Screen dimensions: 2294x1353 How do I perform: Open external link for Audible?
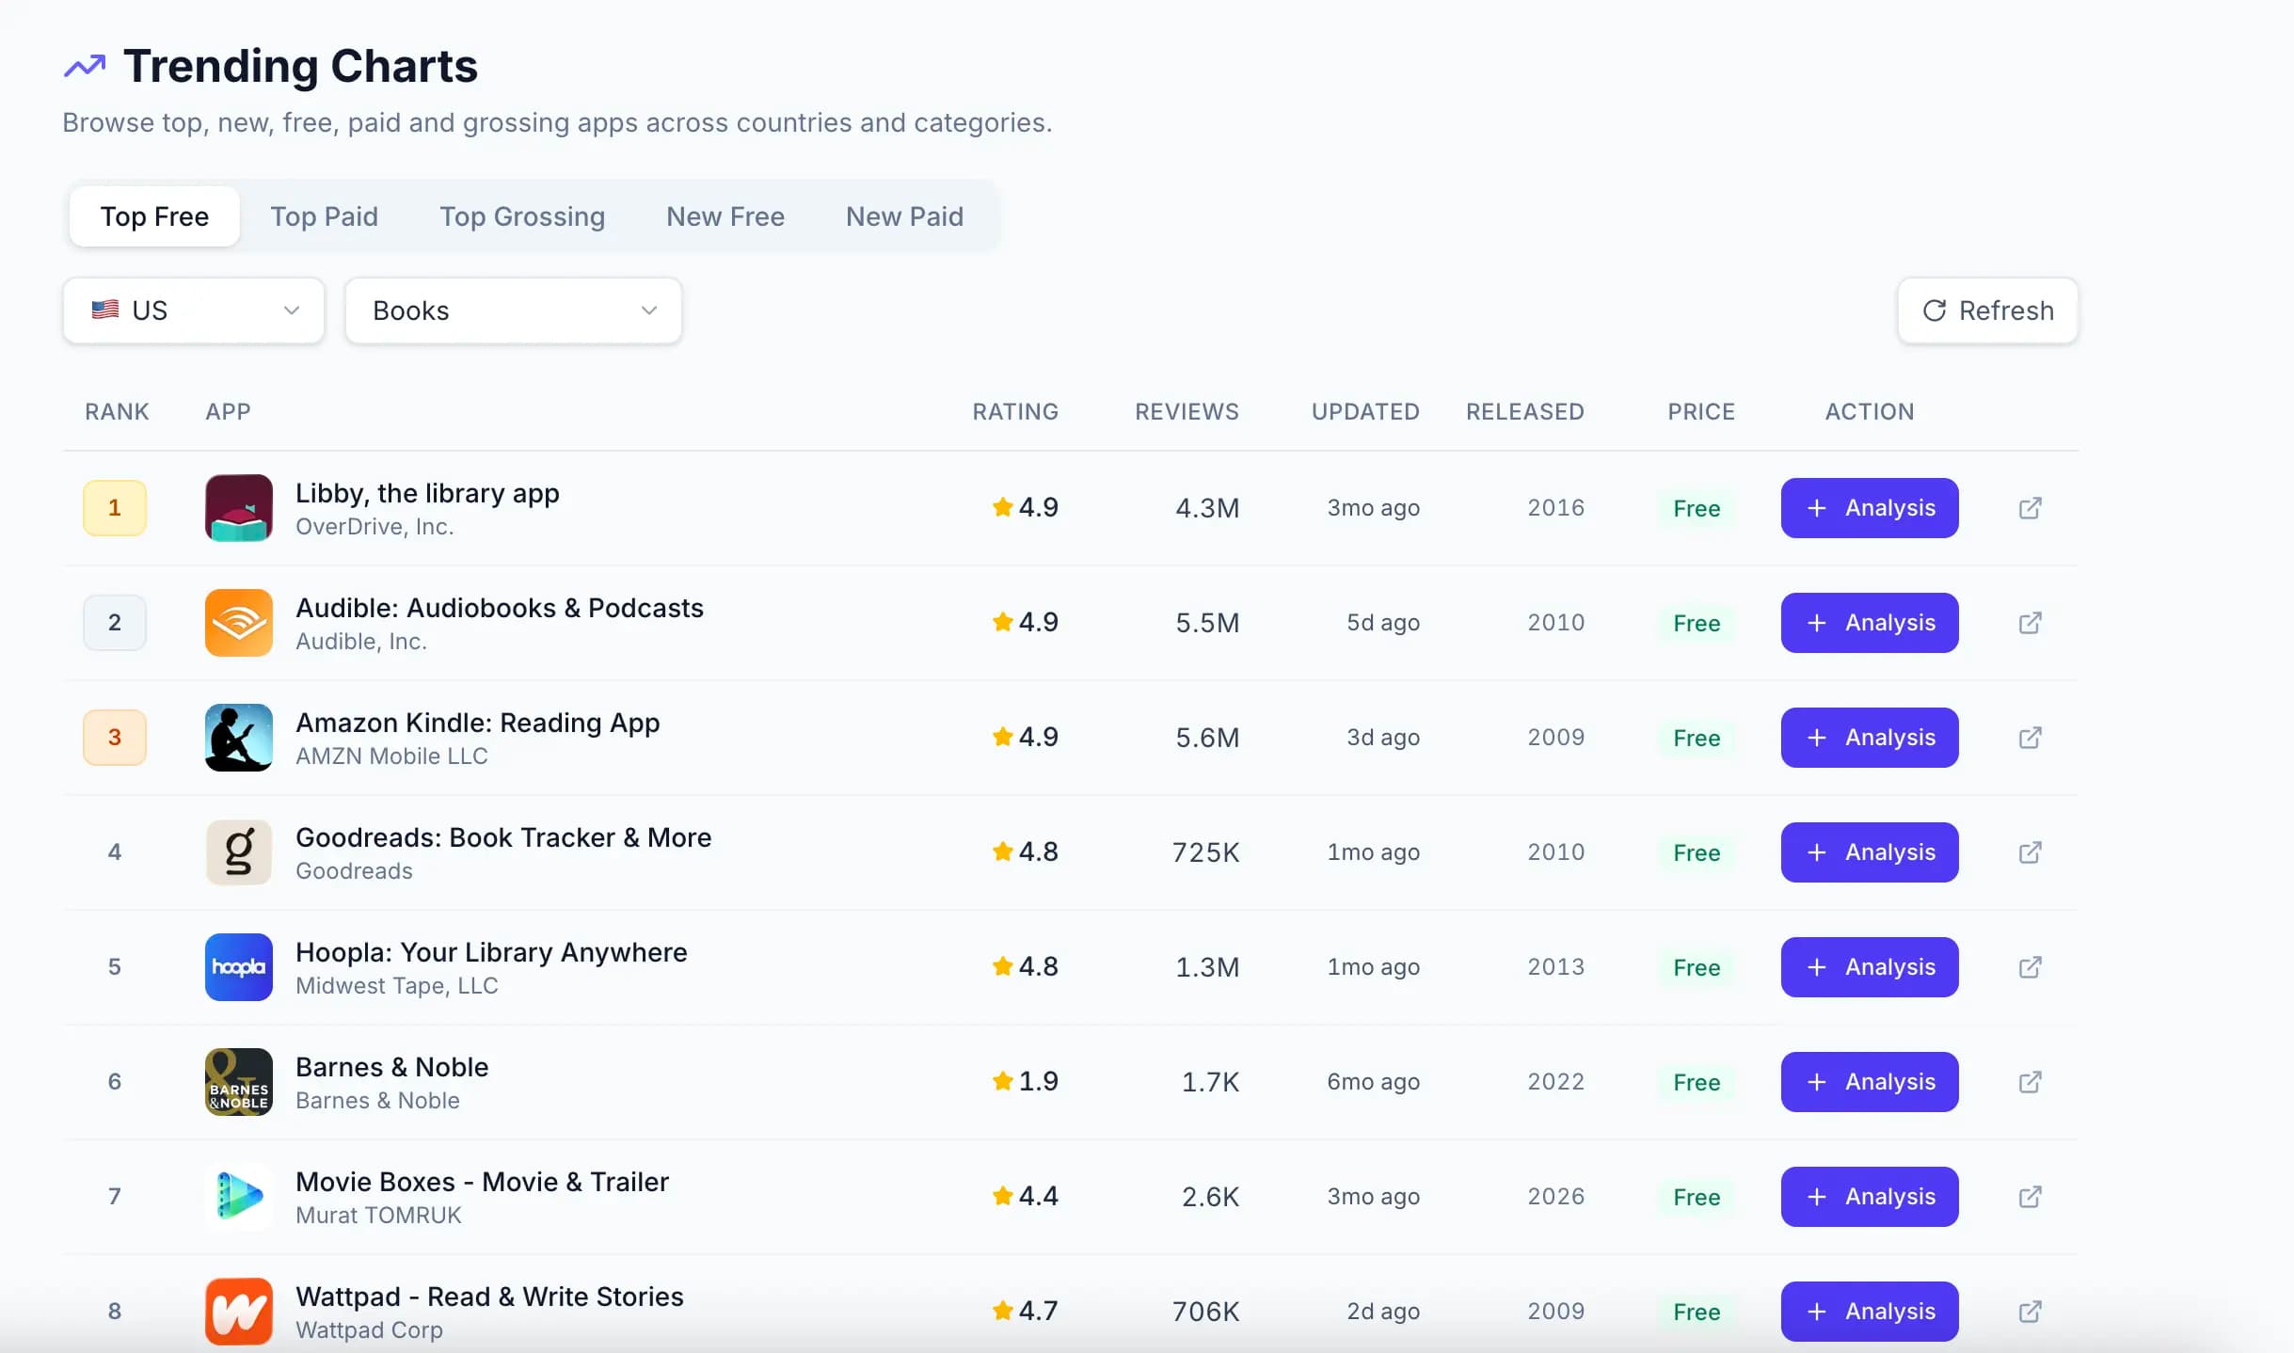(x=2031, y=623)
